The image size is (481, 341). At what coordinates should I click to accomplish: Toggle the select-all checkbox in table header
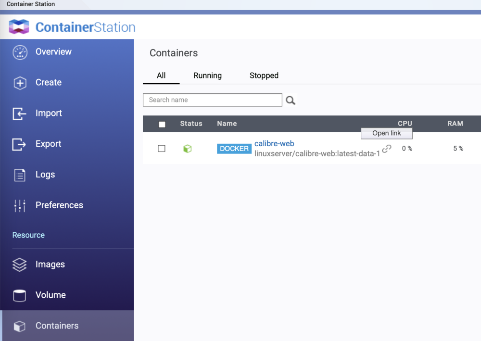coord(162,124)
